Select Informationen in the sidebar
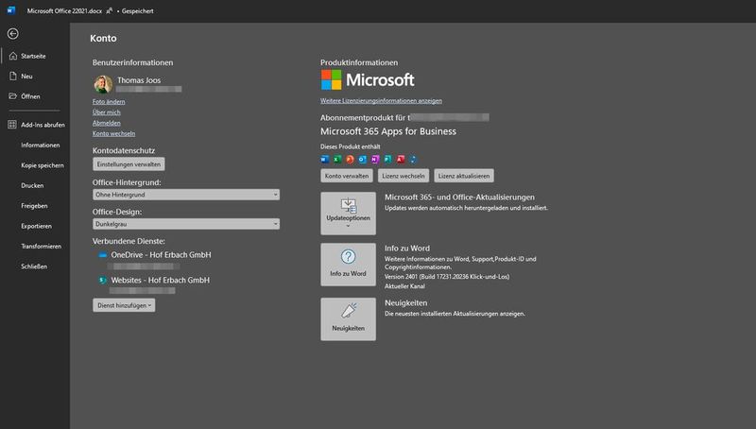The image size is (756, 429). tap(41, 146)
